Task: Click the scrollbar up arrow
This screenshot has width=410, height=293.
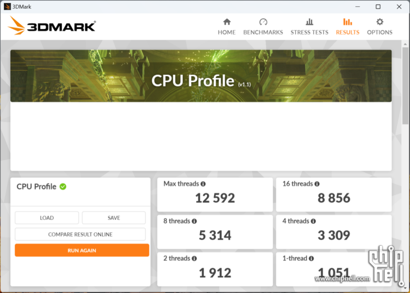Action: [x=405, y=44]
